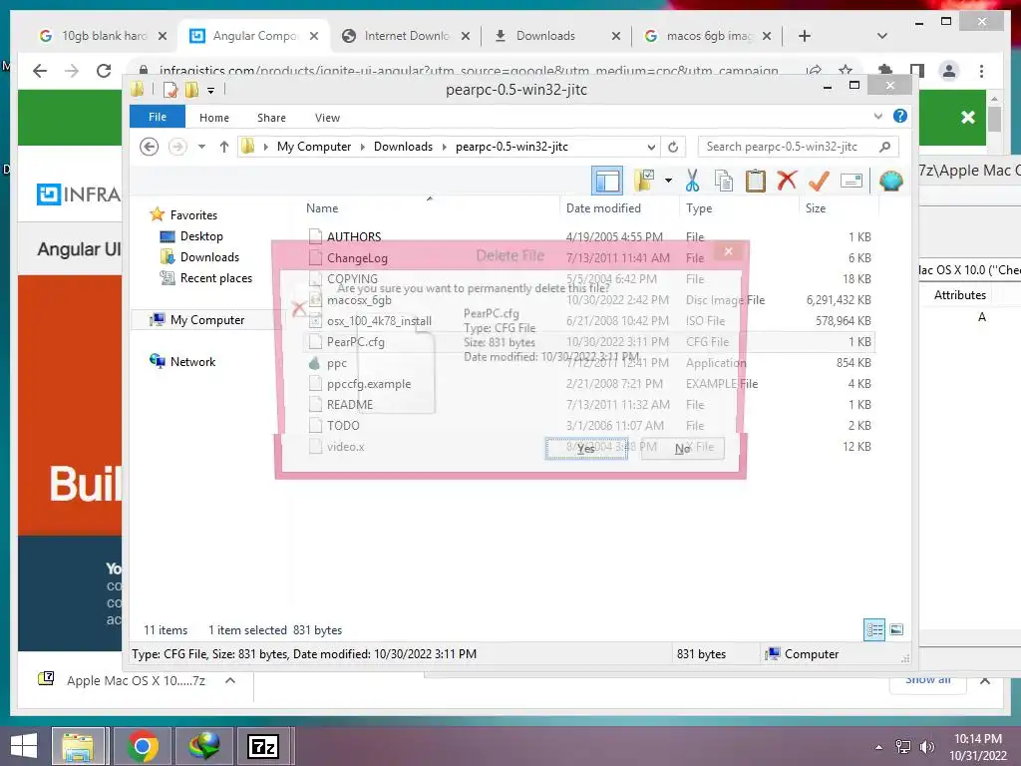
Task: Click the volume speaker tray icon
Action: pos(926,746)
